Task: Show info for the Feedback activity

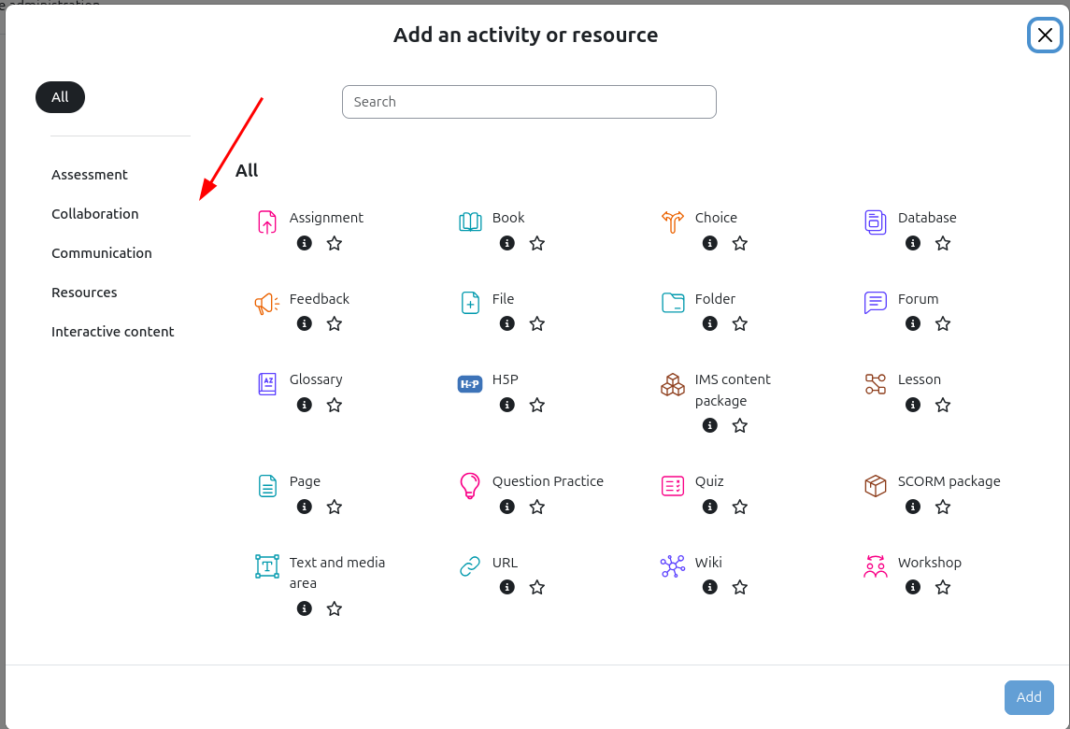Action: (304, 324)
